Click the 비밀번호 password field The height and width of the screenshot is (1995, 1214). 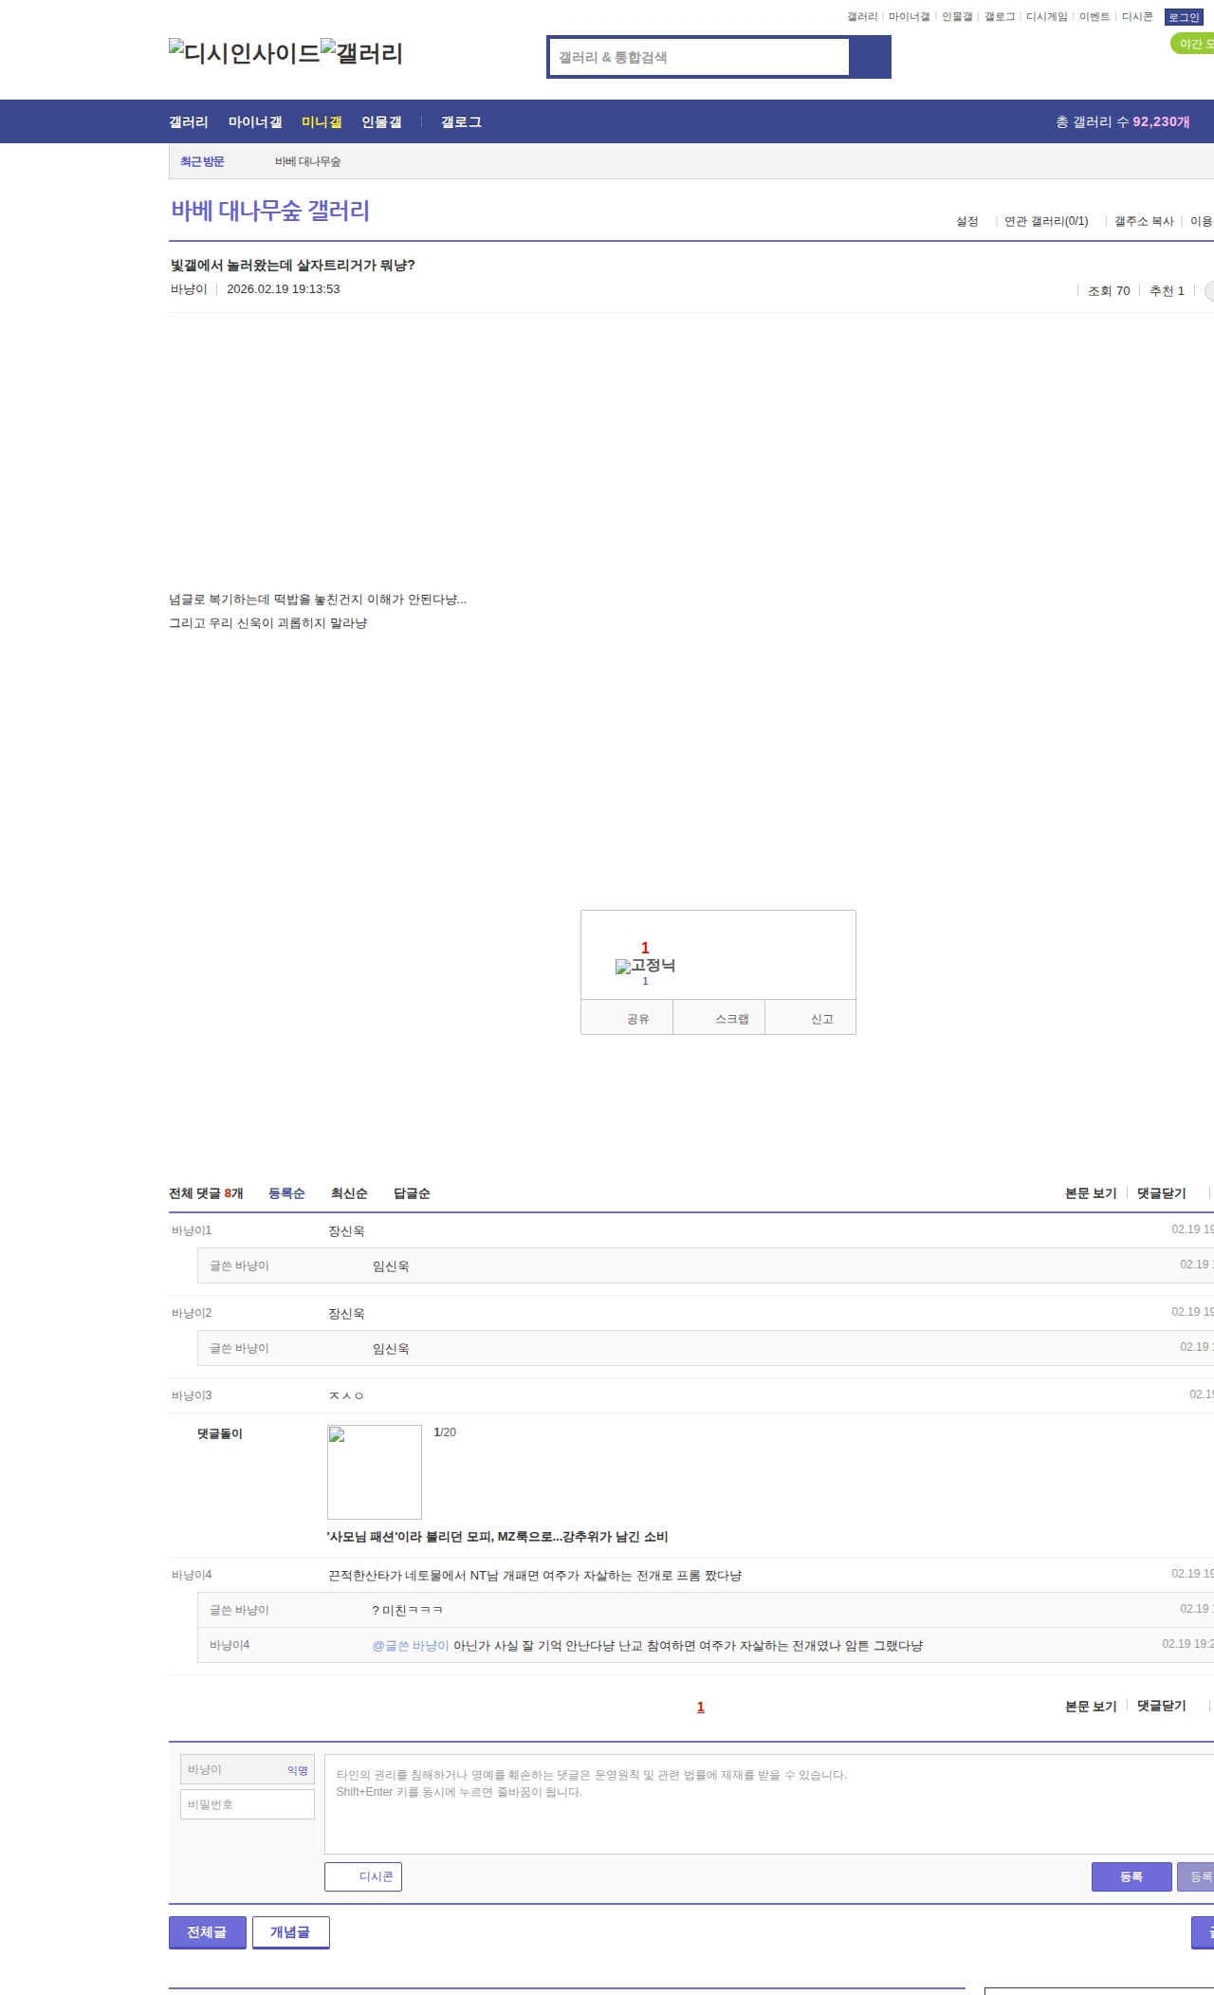point(247,1804)
